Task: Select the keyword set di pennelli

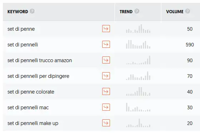Action: tap(23, 45)
